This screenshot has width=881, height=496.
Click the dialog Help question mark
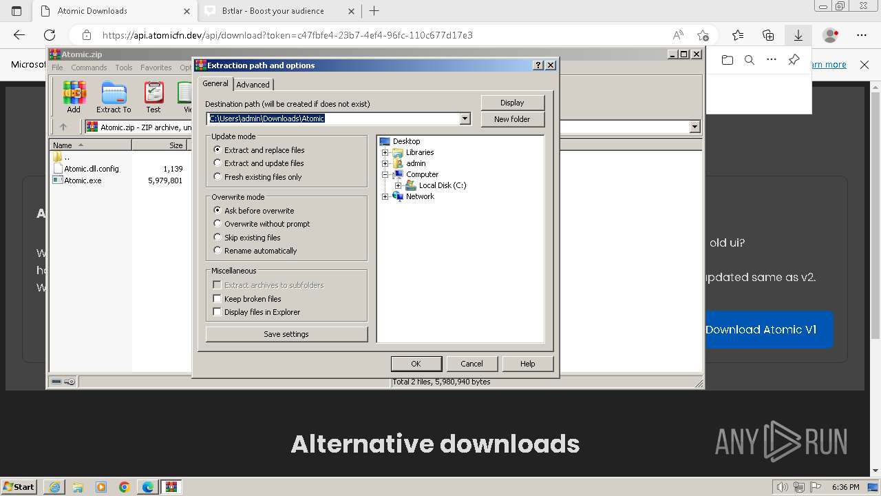point(538,65)
